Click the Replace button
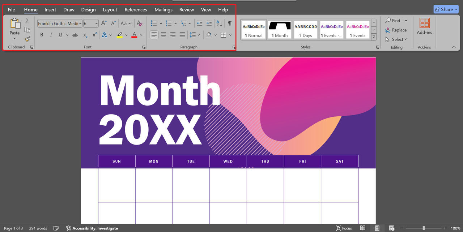The height and width of the screenshot is (232, 463). point(396,30)
